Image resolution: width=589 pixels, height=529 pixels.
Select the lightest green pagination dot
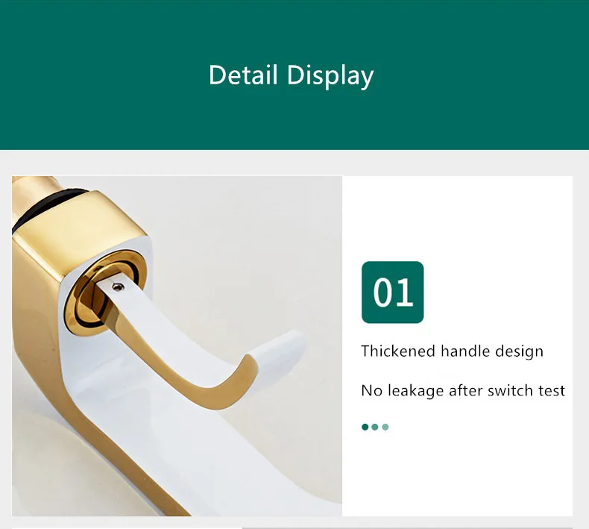[385, 427]
